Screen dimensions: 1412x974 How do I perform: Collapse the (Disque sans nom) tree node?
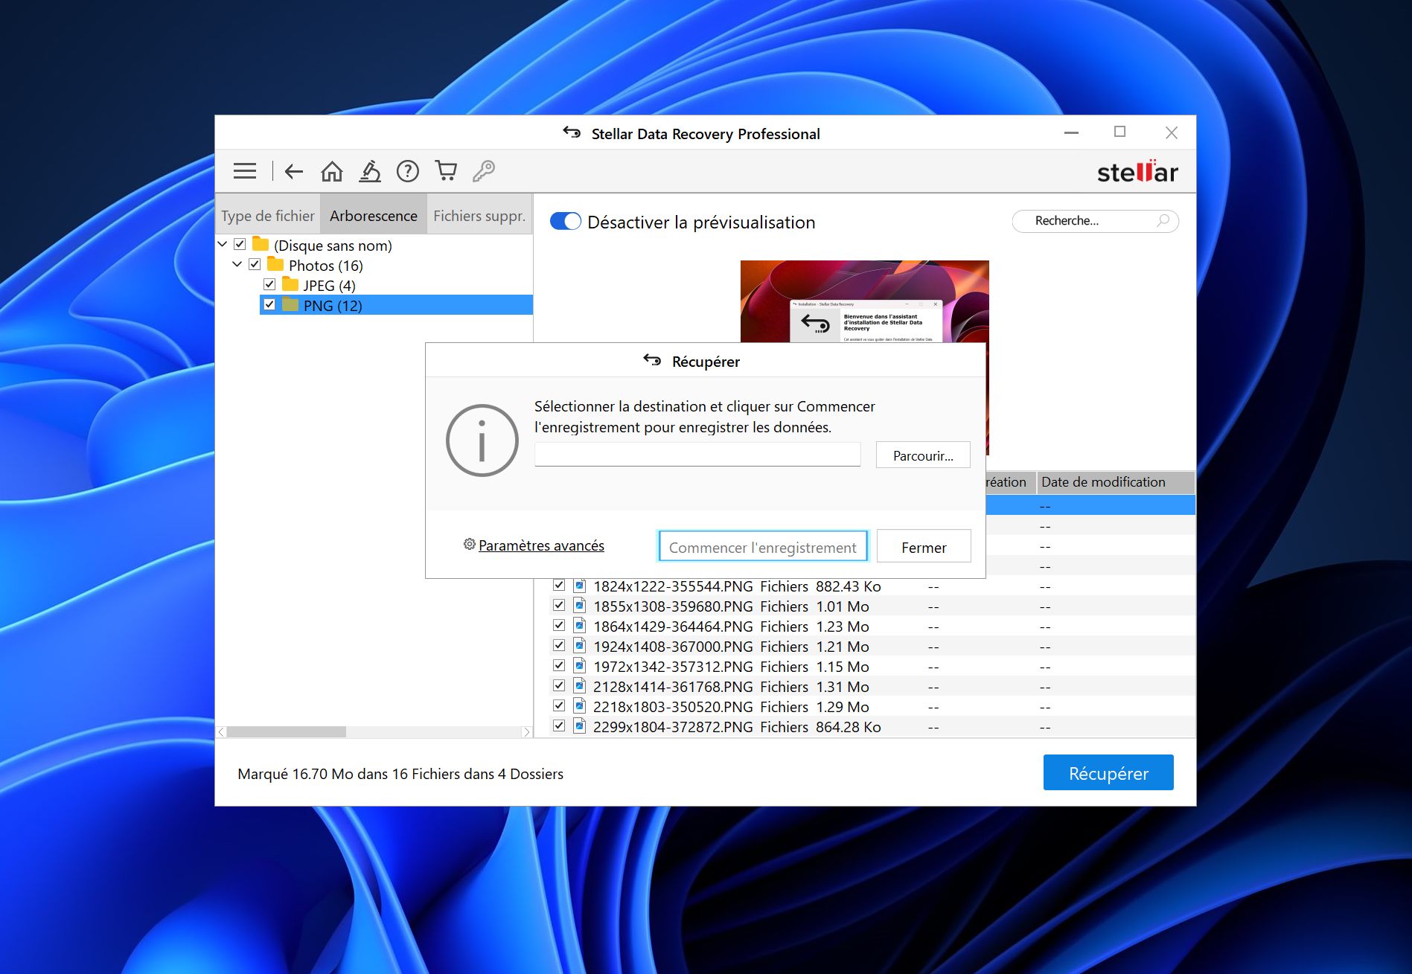point(223,244)
